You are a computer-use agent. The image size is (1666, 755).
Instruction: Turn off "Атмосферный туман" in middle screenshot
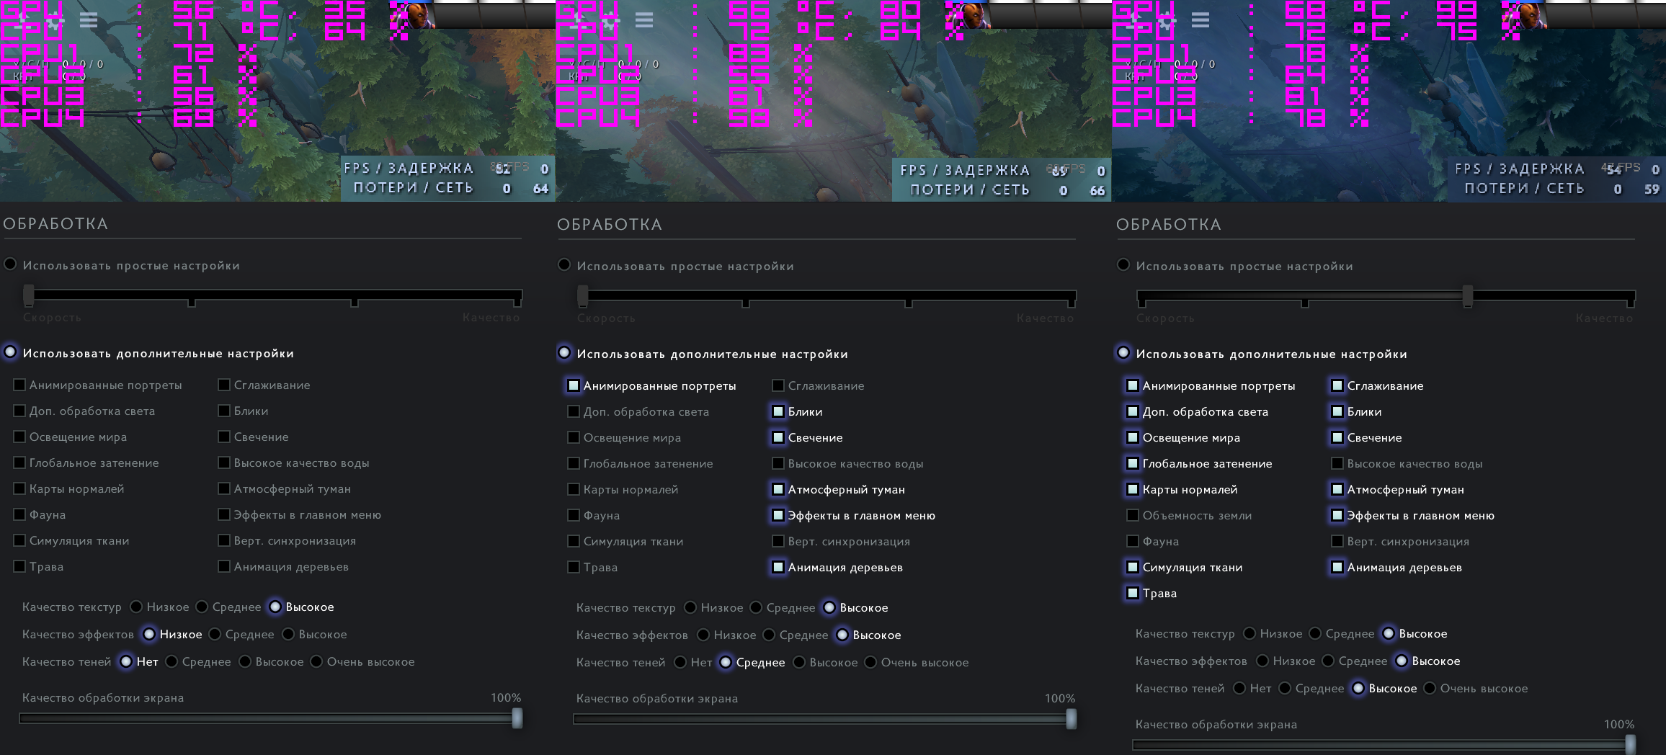click(778, 490)
